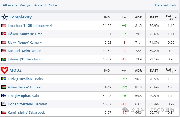This screenshot has height=117, width=180.
Task: Switch to the Nuke map tab
Action: (53, 5)
